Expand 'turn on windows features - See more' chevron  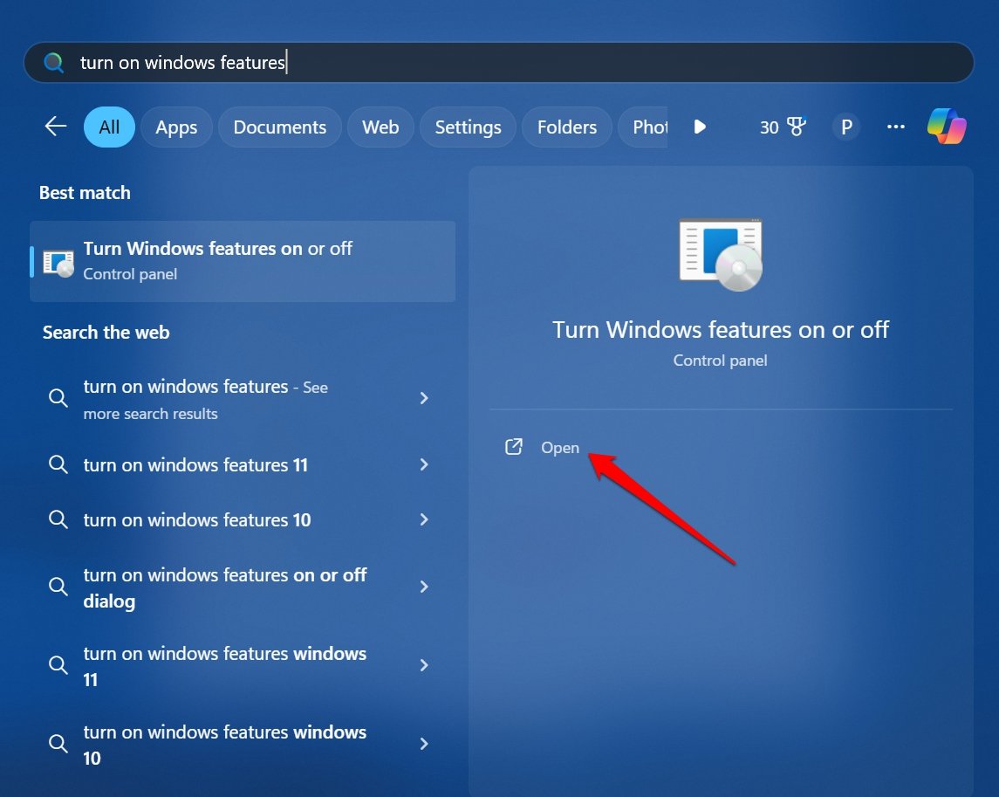(x=424, y=398)
